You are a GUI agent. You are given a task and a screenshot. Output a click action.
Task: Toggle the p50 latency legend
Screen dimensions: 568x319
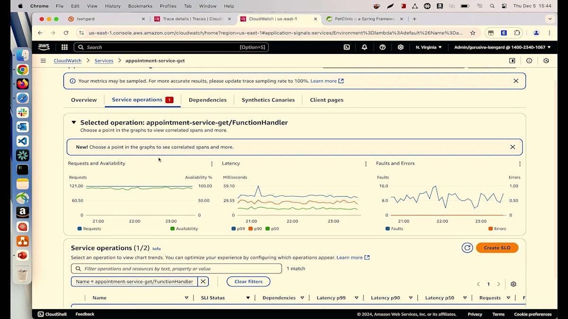coord(272,229)
